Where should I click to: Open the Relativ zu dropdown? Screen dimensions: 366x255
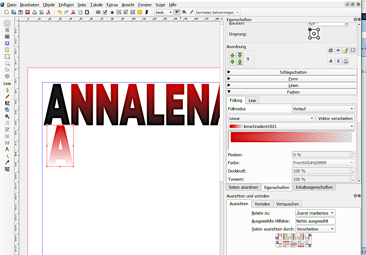click(315, 213)
